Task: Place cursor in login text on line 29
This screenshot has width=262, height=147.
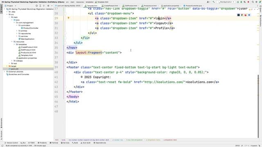Action: point(160,18)
